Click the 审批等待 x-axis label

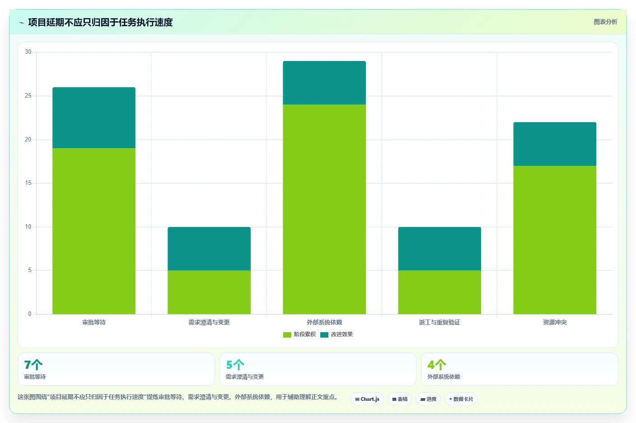coord(94,322)
